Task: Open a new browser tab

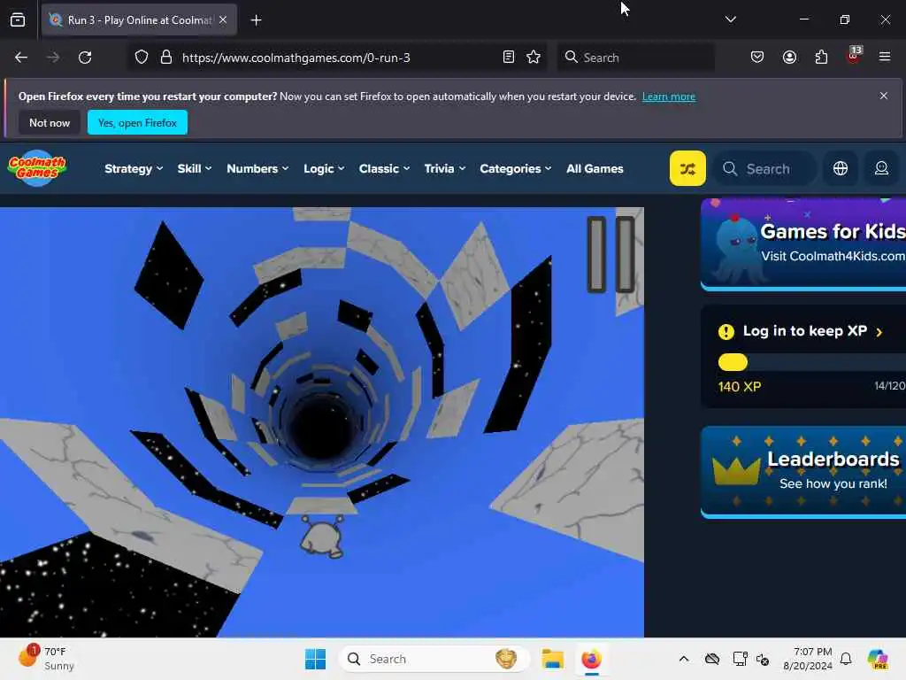Action: [256, 20]
